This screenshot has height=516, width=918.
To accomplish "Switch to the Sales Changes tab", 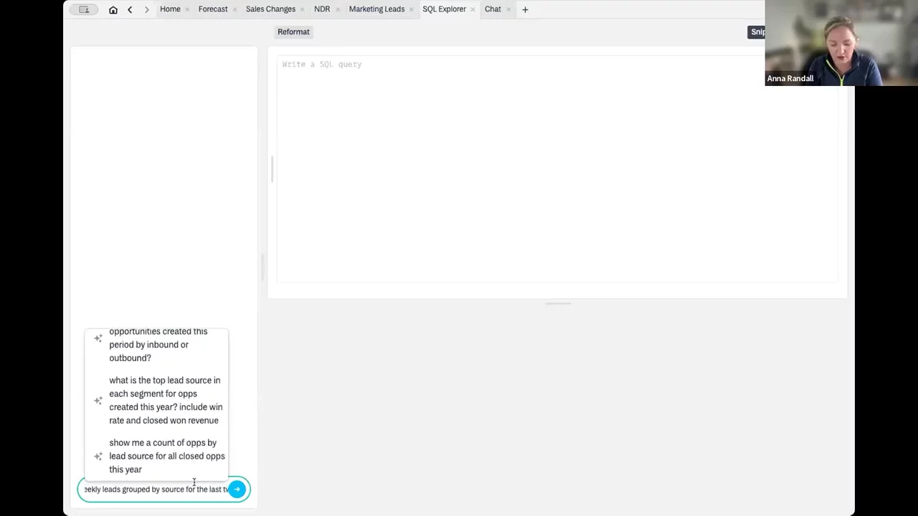I will coord(270,9).
